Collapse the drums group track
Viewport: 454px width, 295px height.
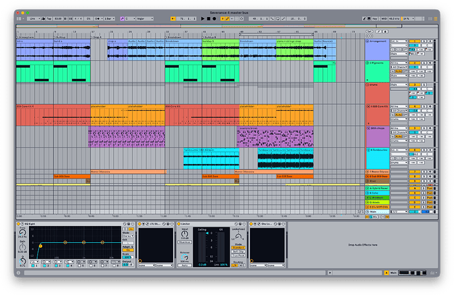pyautogui.click(x=367, y=85)
